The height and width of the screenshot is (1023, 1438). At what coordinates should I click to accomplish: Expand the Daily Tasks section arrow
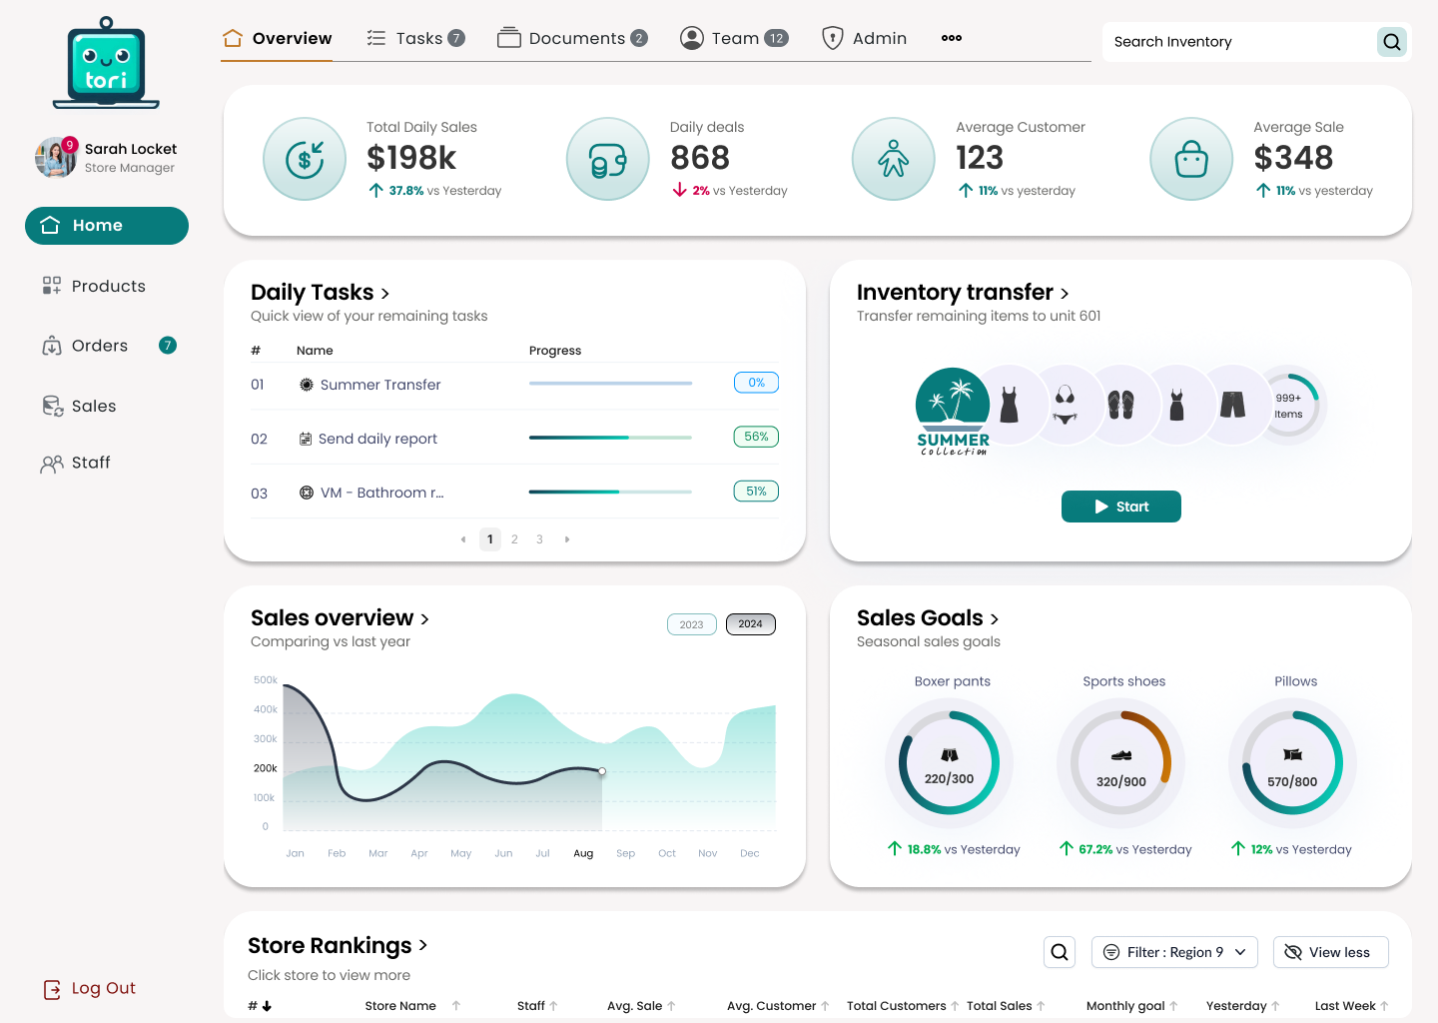385,294
